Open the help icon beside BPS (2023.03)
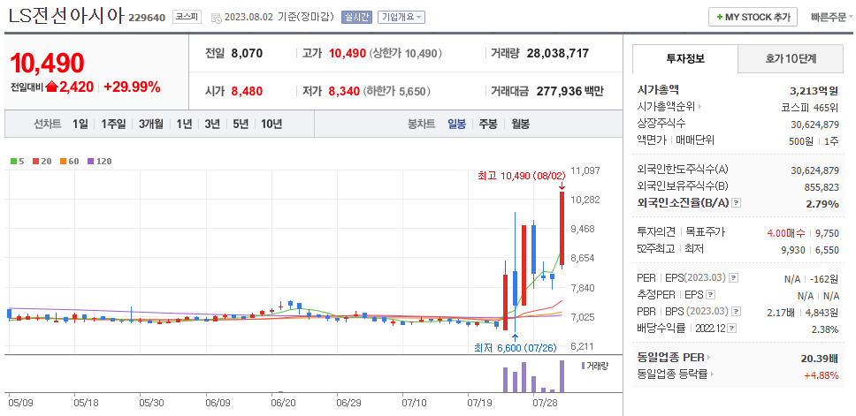 click(x=737, y=312)
